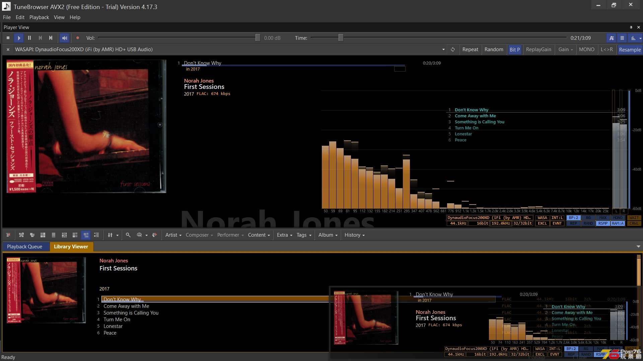Pause the current track
The height and width of the screenshot is (361, 643).
point(29,38)
